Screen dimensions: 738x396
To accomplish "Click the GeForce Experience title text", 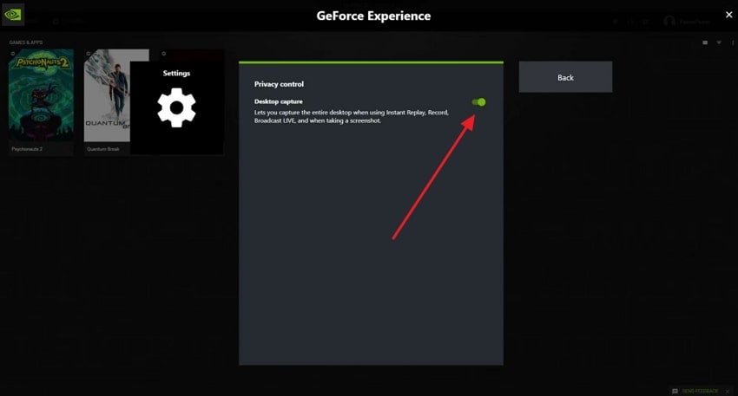I will pos(373,16).
